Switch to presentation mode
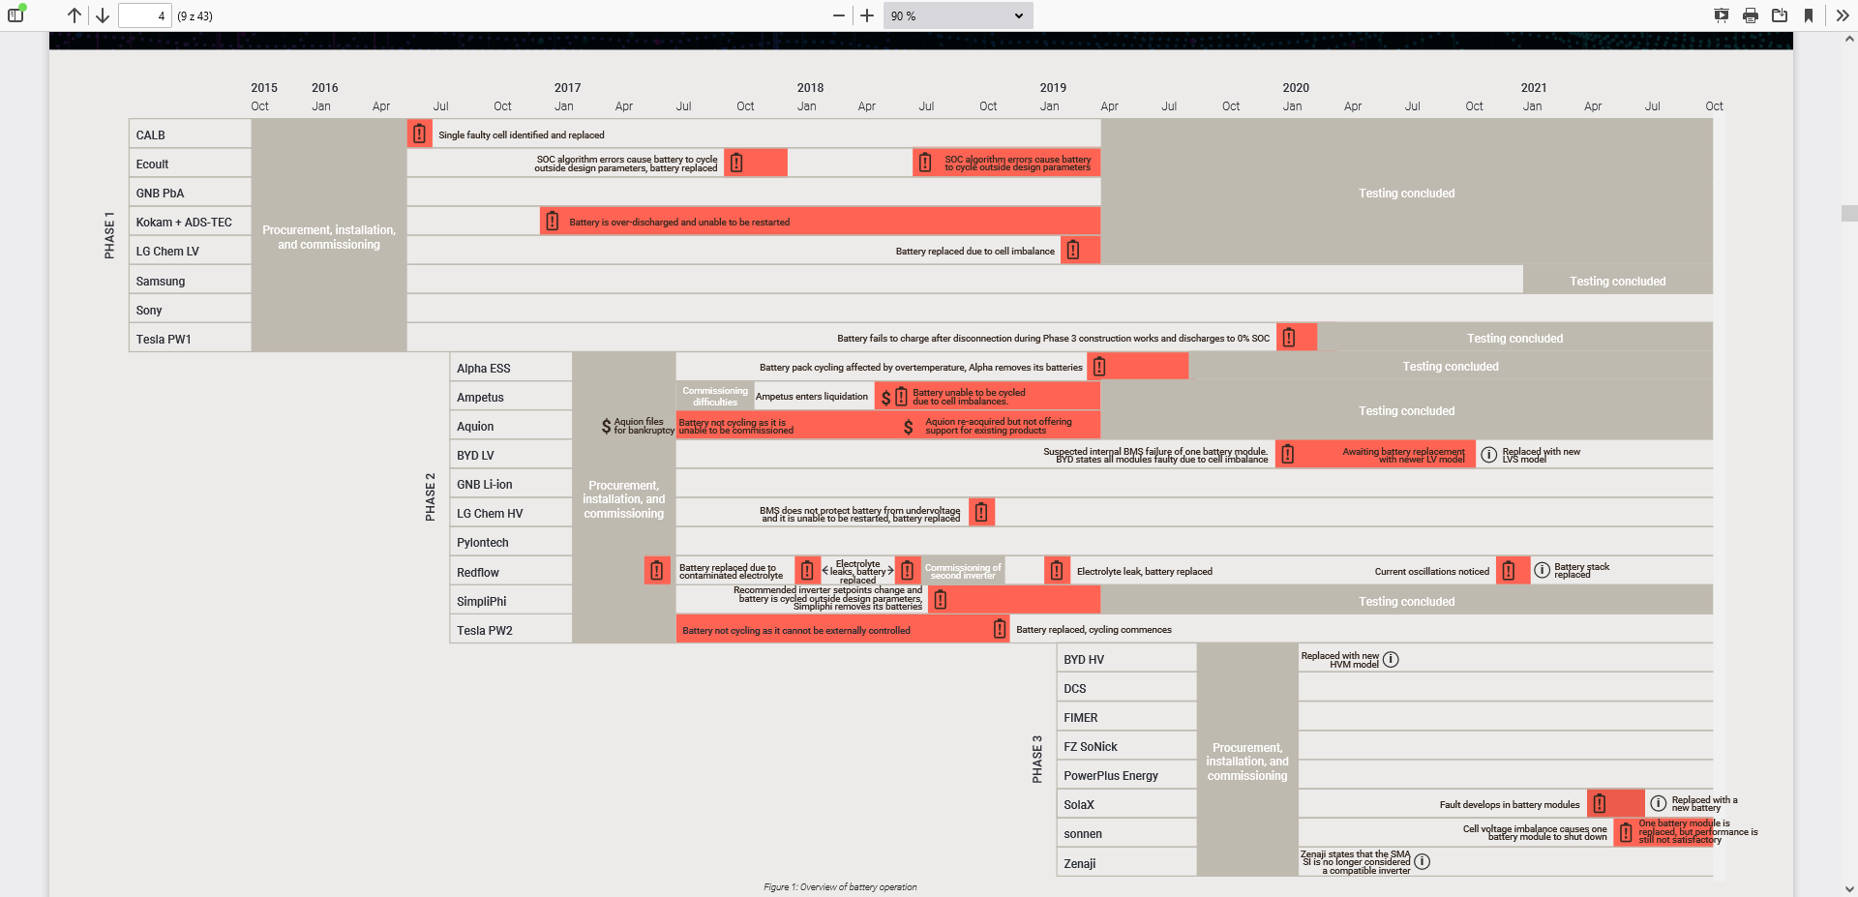 point(1722,15)
